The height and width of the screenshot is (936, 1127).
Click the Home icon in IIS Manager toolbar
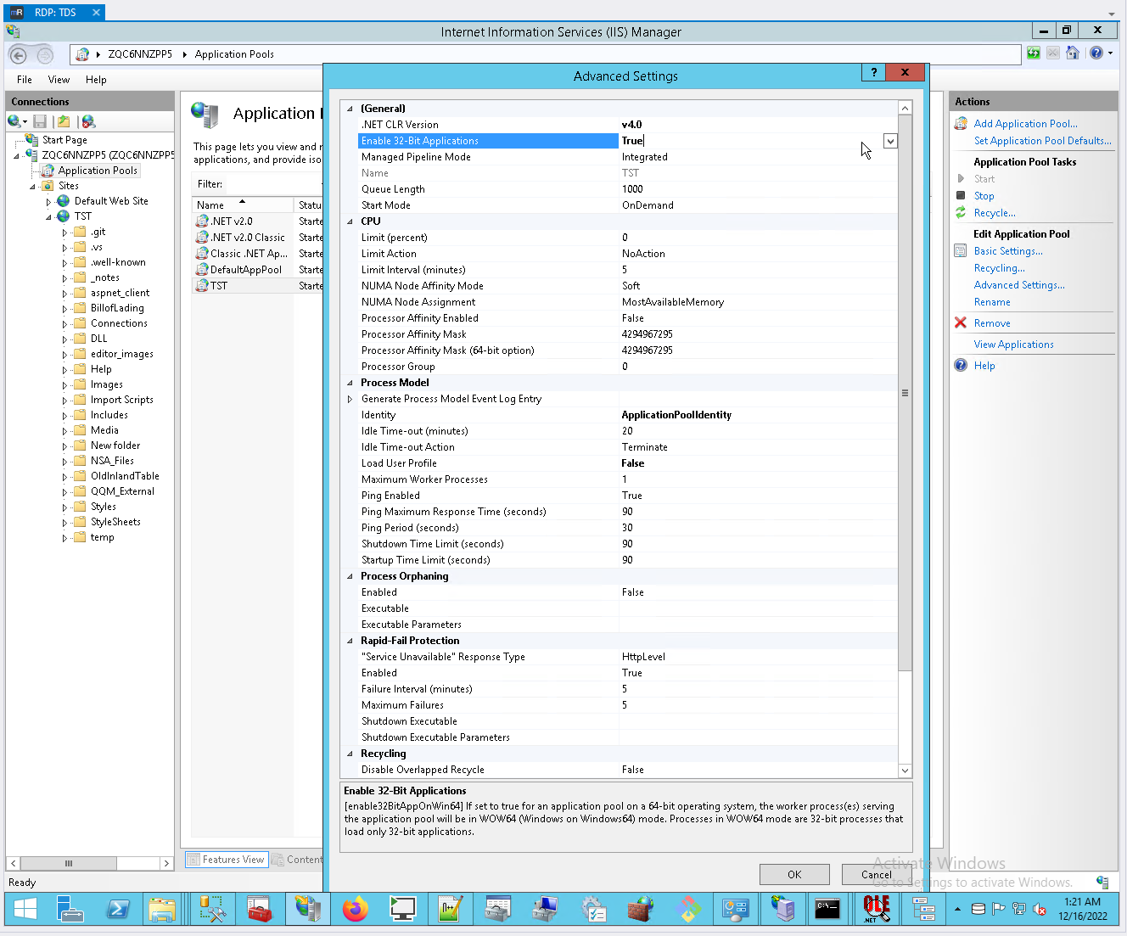(1073, 53)
